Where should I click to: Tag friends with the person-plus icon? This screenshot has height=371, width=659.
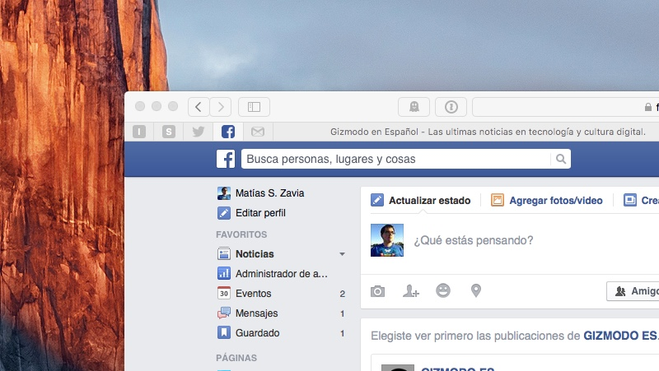coord(410,291)
